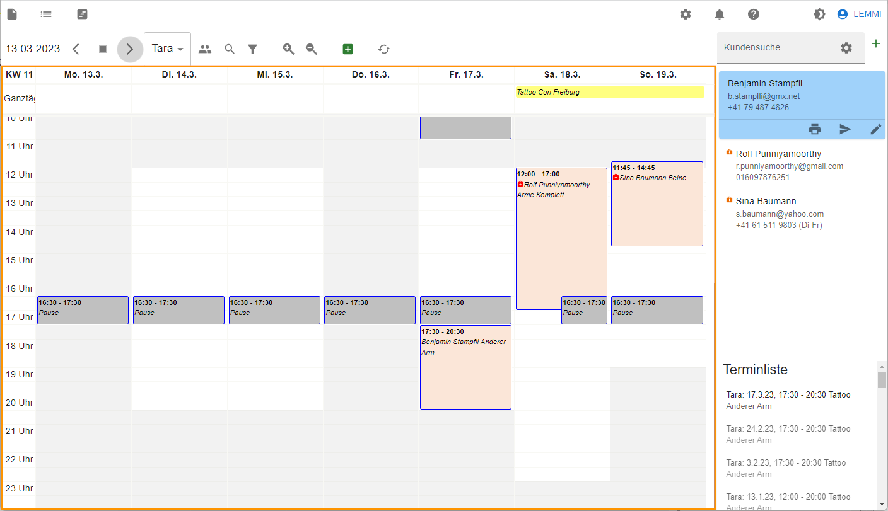888x511 pixels.
Task: Select the Mi. 15.3. day header
Action: 275,74
